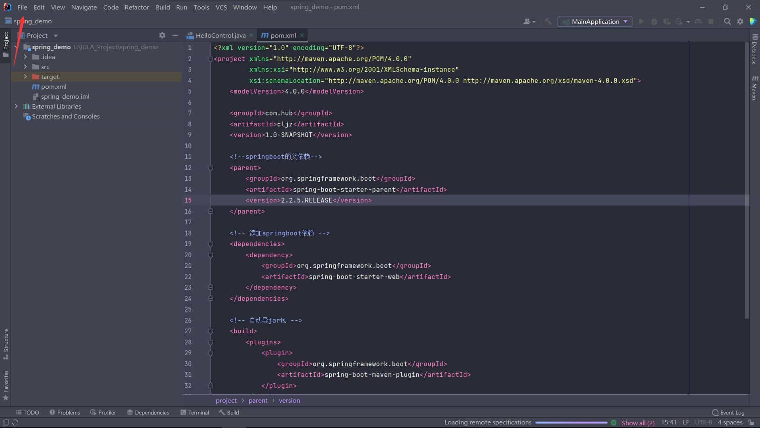Click the editor vertical scrollbar

(747, 180)
